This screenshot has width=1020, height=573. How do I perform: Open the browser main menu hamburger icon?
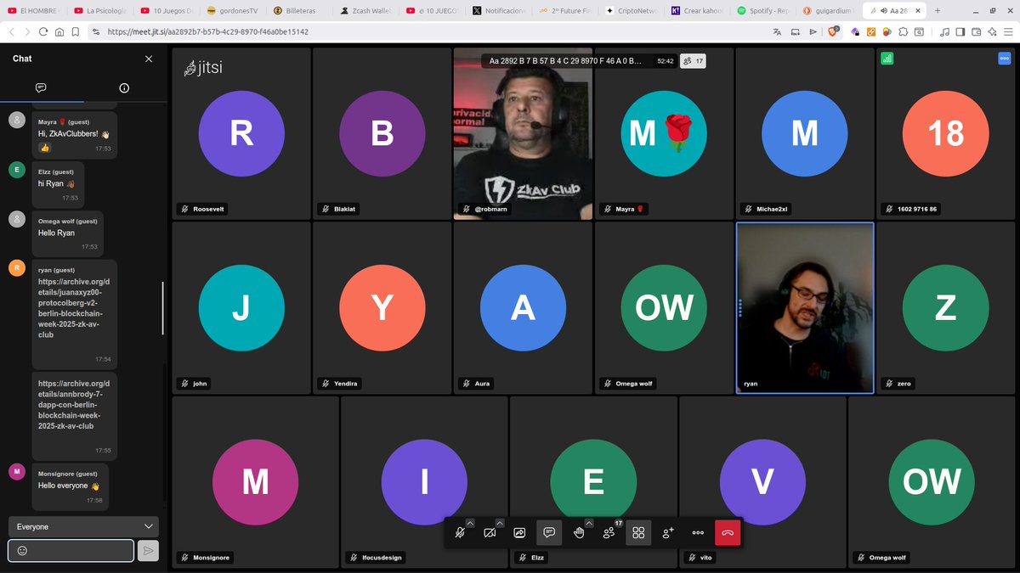[x=1007, y=31]
